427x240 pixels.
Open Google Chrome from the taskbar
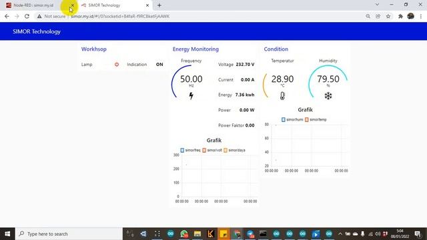(x=237, y=234)
